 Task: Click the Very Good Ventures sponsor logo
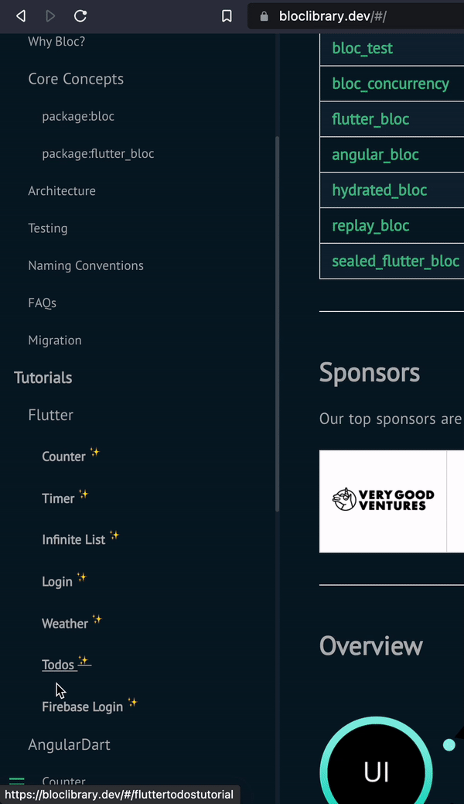click(384, 501)
